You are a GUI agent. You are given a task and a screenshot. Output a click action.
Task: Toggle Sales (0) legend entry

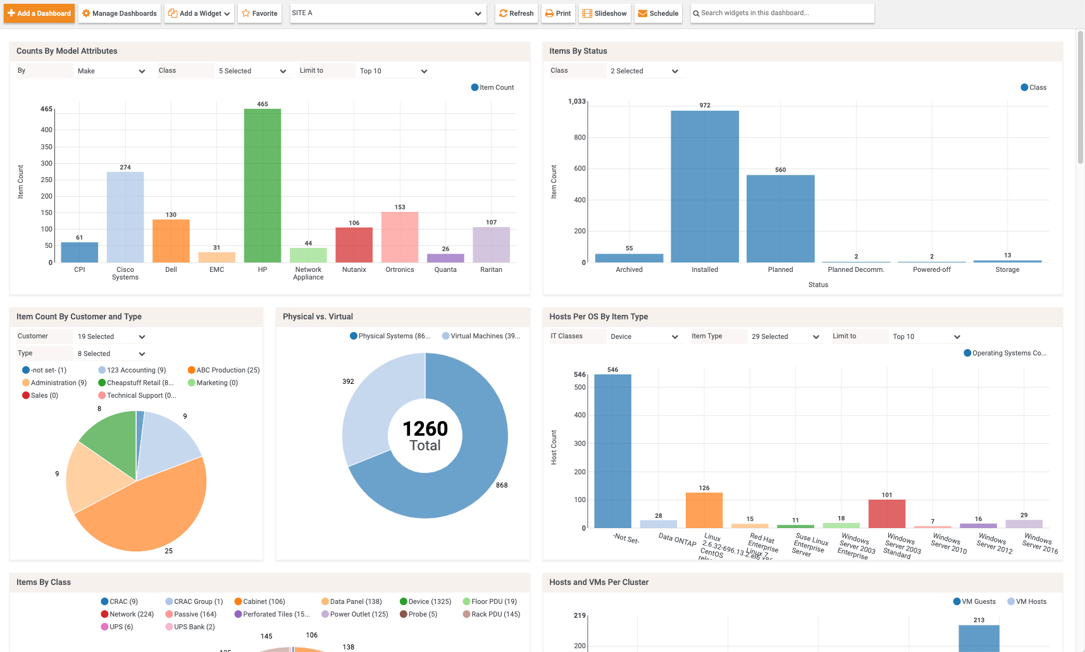tap(40, 396)
